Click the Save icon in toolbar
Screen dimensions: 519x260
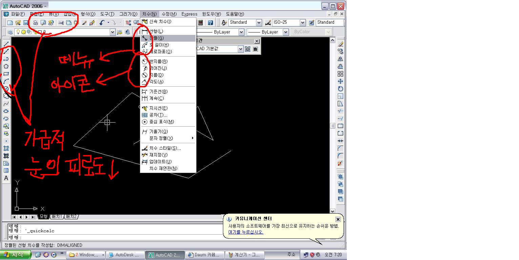(x=25, y=23)
